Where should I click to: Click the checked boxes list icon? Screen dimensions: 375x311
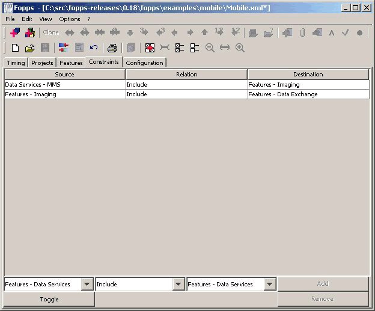[x=180, y=48]
